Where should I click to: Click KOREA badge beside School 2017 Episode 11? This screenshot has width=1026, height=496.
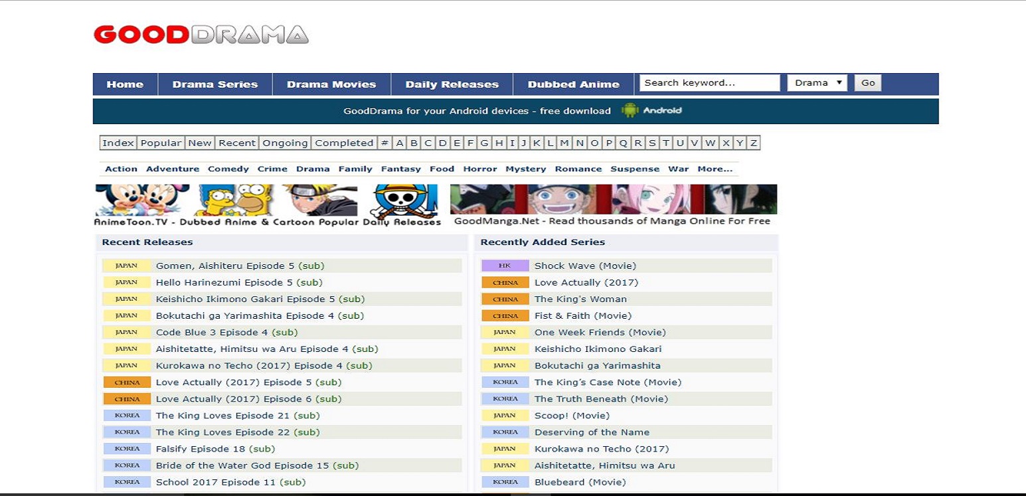tap(126, 482)
